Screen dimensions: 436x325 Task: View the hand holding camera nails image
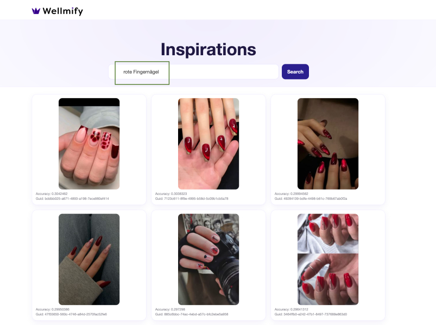pos(208,259)
